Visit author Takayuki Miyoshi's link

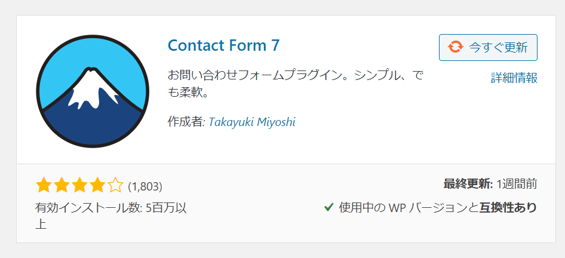(252, 122)
